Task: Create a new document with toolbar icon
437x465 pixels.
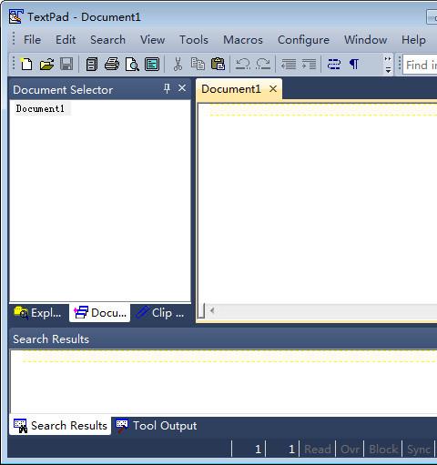Action: point(26,65)
